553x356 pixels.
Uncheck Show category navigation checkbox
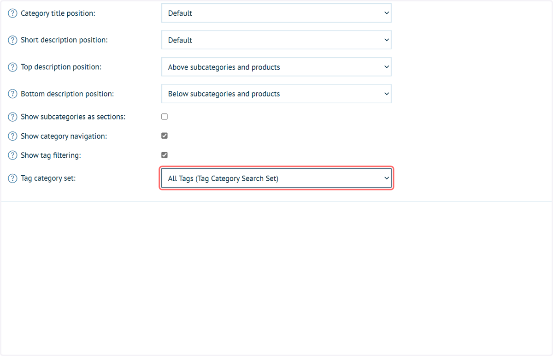click(165, 136)
